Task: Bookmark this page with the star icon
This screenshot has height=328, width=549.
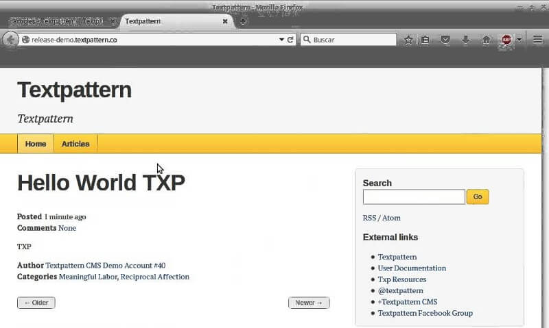Action: (x=408, y=40)
